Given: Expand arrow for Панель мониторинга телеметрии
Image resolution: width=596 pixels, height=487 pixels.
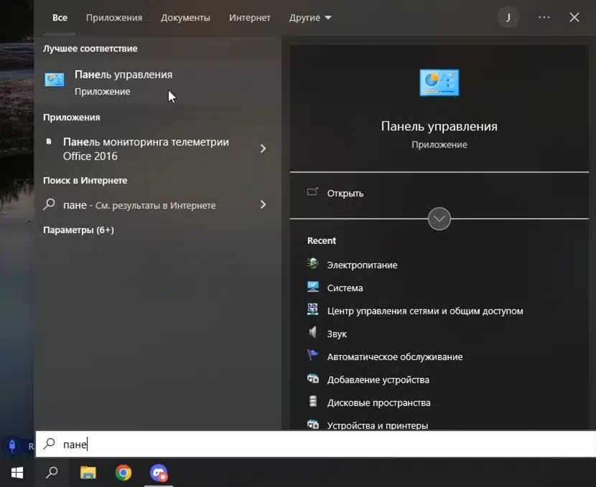Looking at the screenshot, I should (x=263, y=148).
